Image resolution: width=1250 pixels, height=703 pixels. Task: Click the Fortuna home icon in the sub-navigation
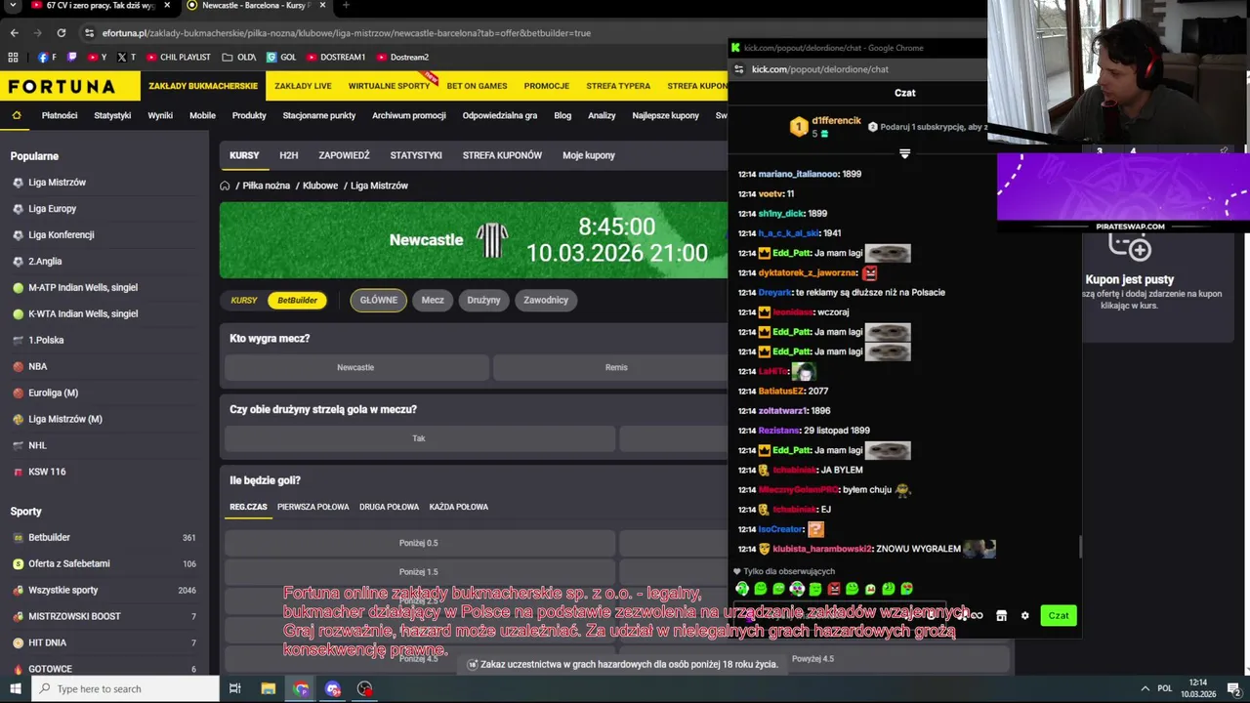pos(17,115)
